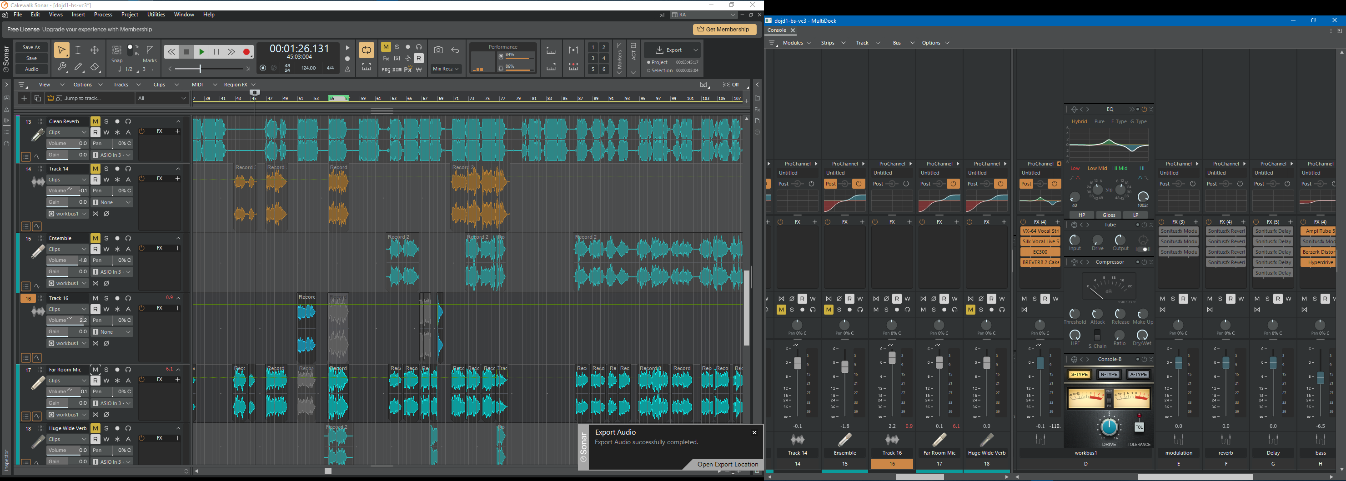
Task: Select the Smart tool arrow
Action: [x=62, y=50]
